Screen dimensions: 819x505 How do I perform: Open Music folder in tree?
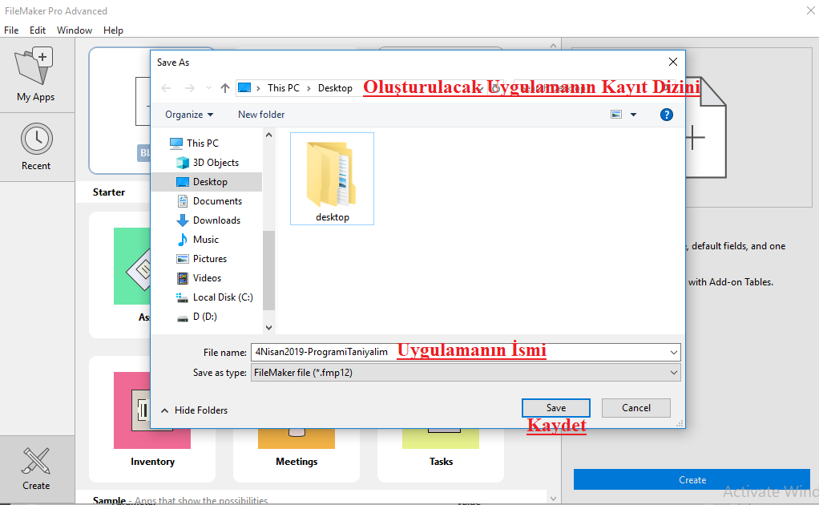[x=206, y=240]
